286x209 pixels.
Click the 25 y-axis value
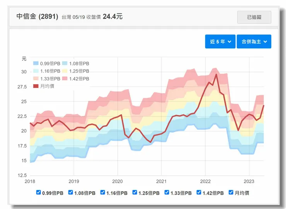24,101
